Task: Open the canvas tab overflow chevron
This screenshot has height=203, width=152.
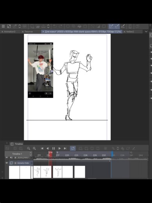Action: pos(146,32)
